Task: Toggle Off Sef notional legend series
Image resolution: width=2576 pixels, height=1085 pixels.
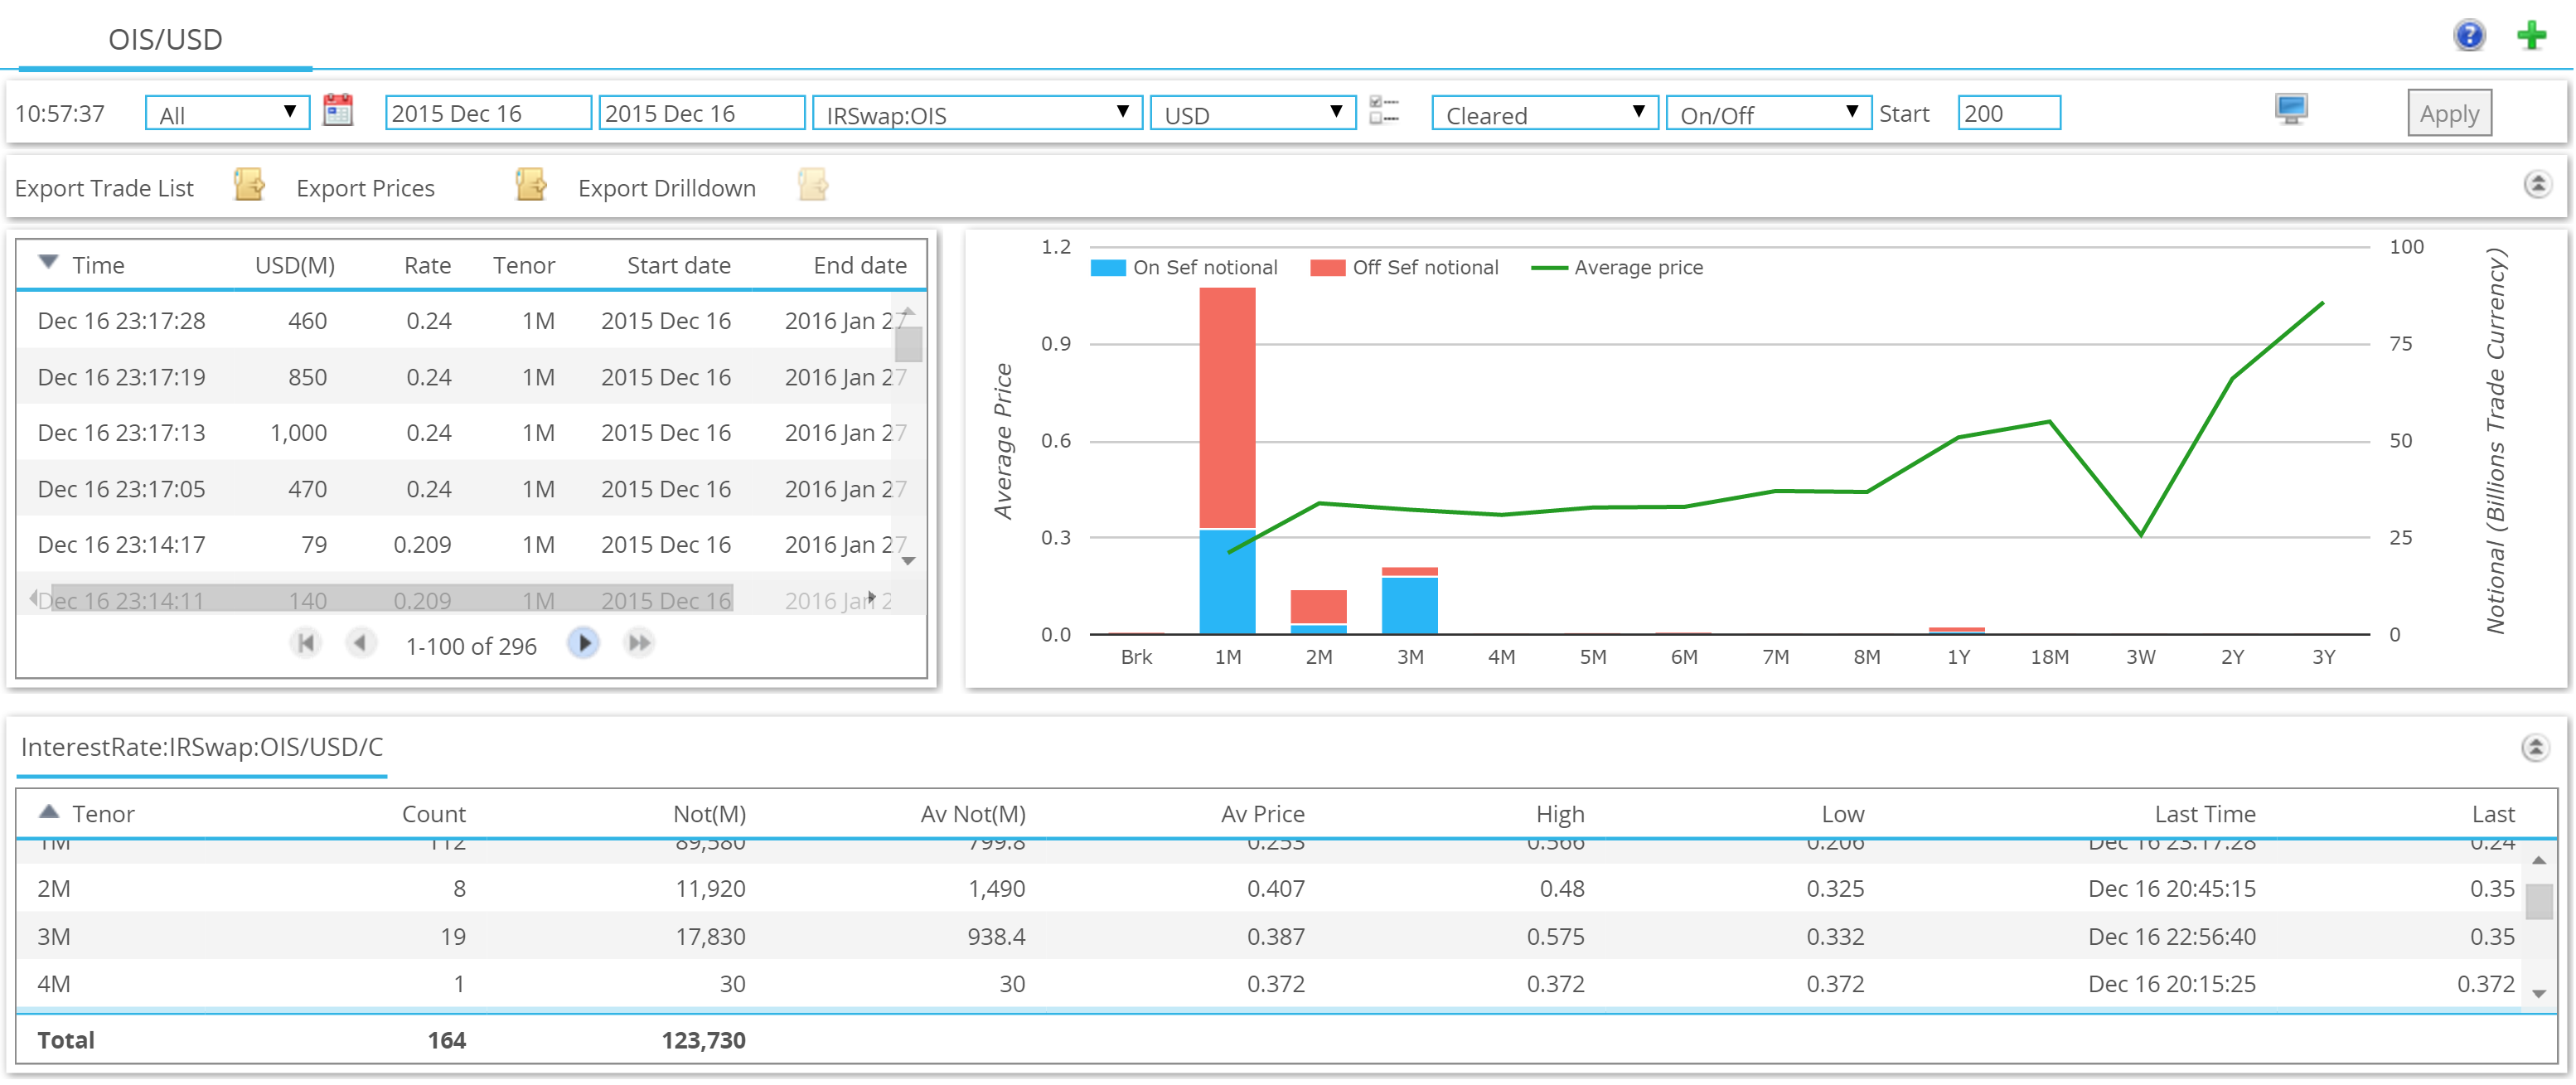Action: click(1404, 268)
